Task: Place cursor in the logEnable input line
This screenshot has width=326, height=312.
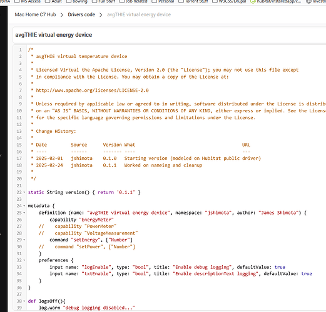Action: pyautogui.click(x=167, y=267)
